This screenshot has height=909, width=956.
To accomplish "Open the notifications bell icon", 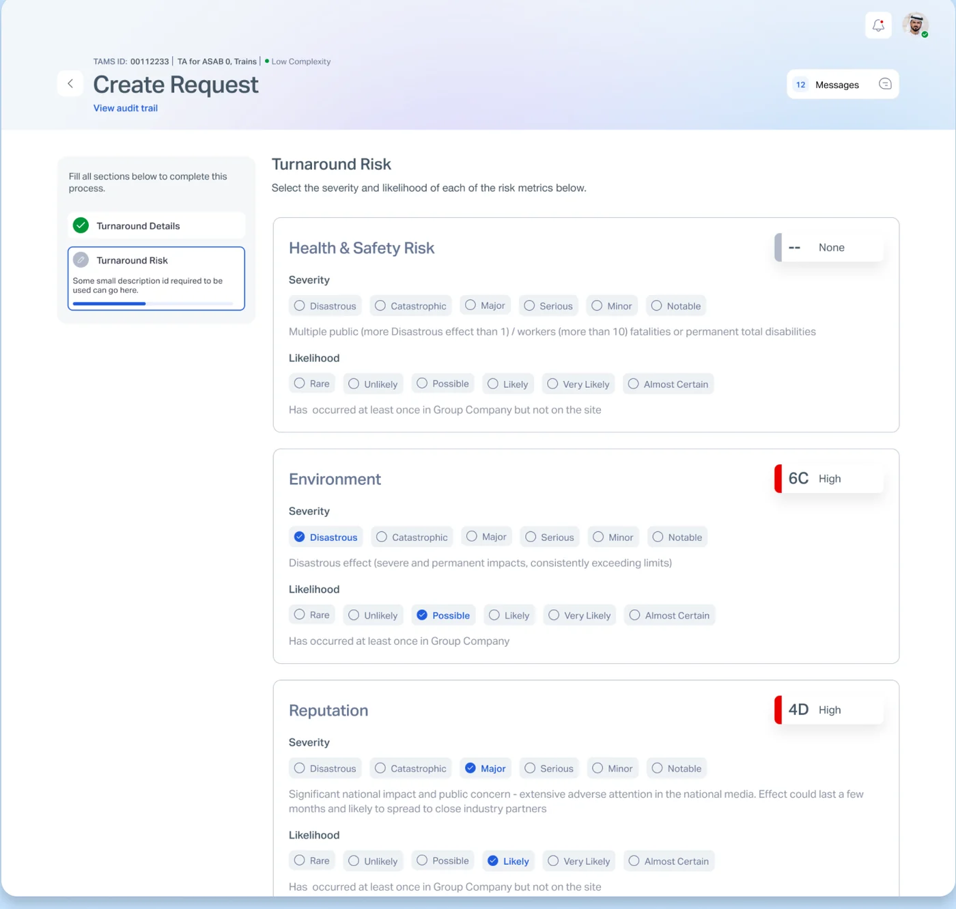I will [x=878, y=25].
